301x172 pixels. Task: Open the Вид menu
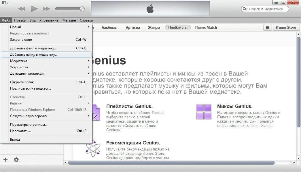click(33, 20)
